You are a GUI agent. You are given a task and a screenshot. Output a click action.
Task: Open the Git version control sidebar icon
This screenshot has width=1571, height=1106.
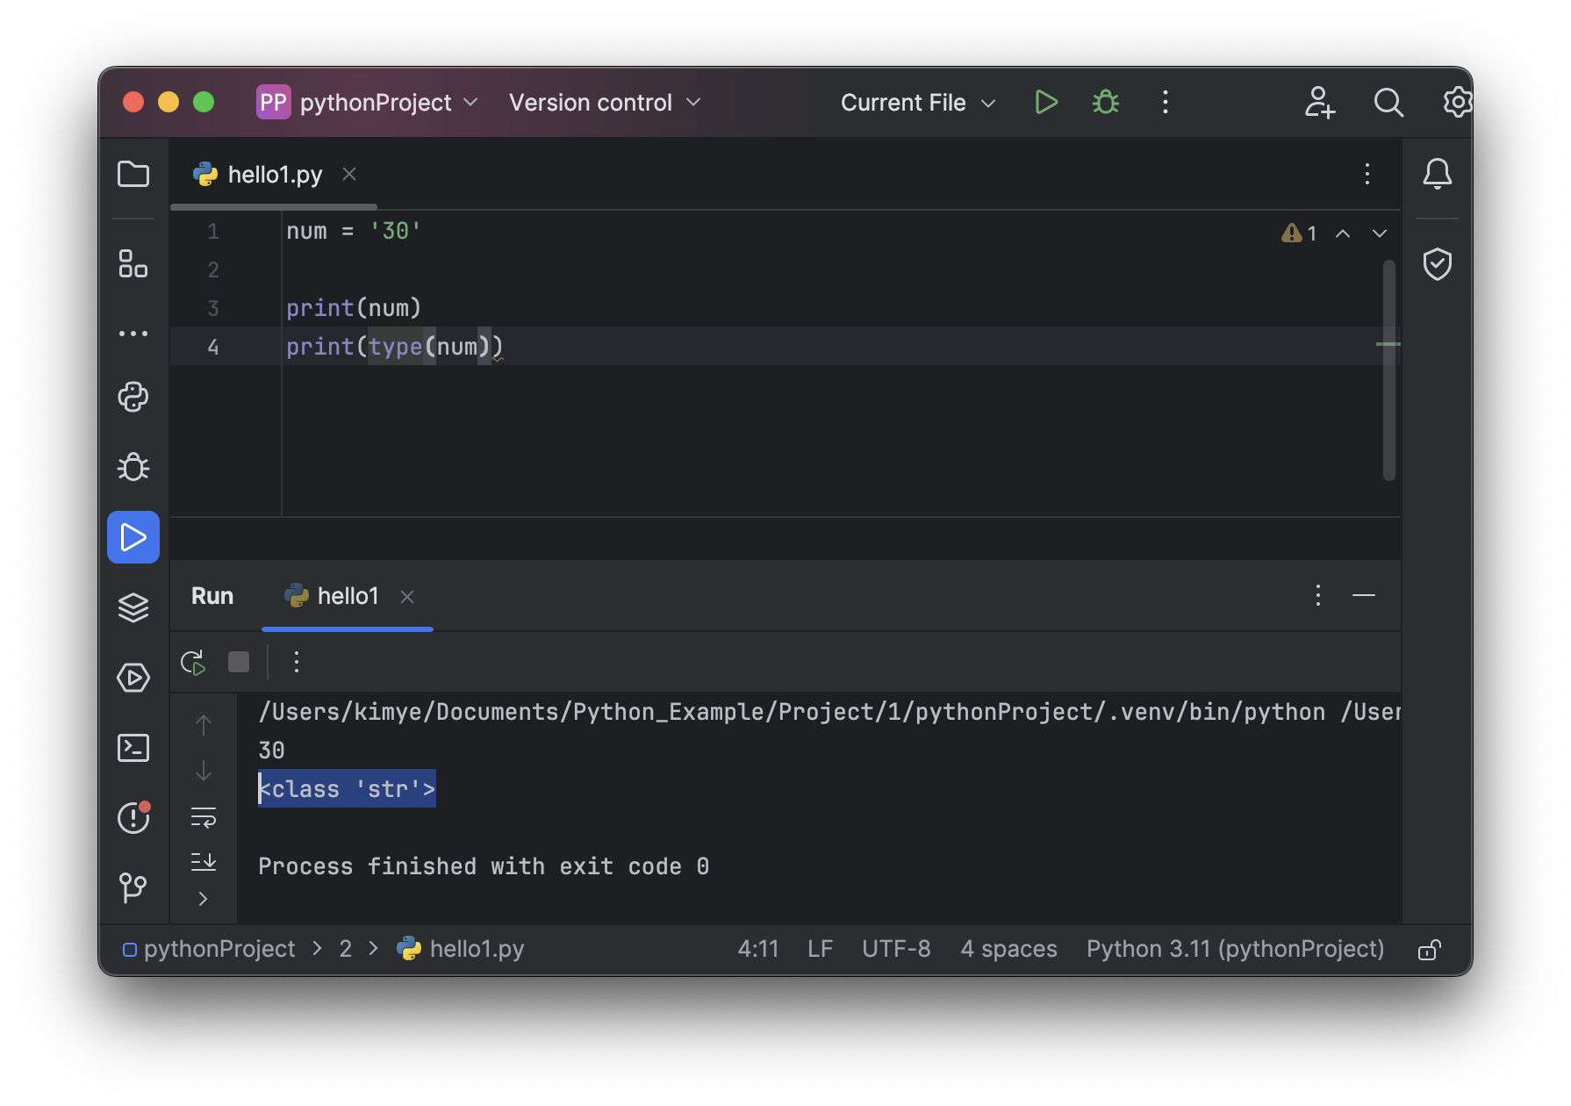tap(133, 887)
